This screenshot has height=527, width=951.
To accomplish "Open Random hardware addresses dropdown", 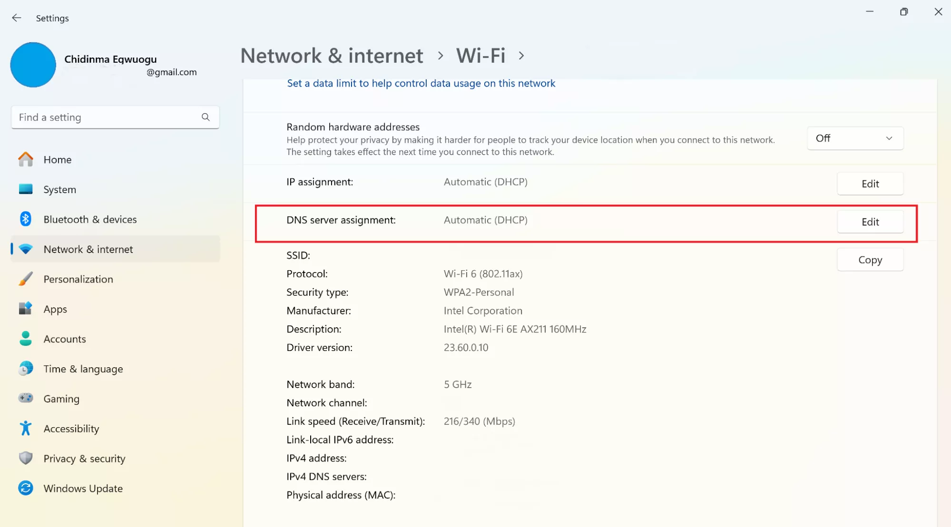I will [854, 138].
